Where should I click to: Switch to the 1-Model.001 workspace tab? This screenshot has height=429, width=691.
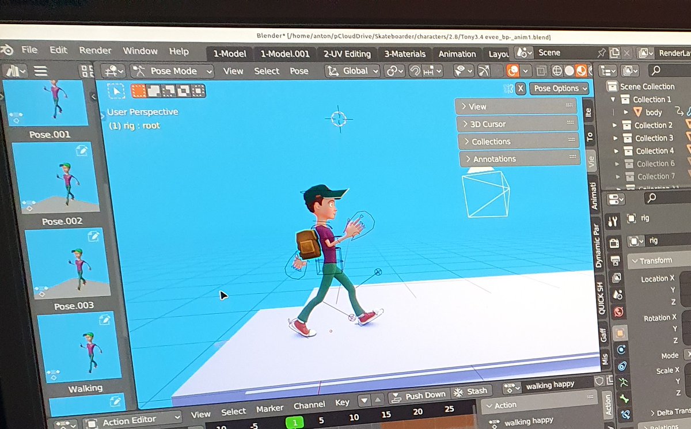(x=284, y=54)
